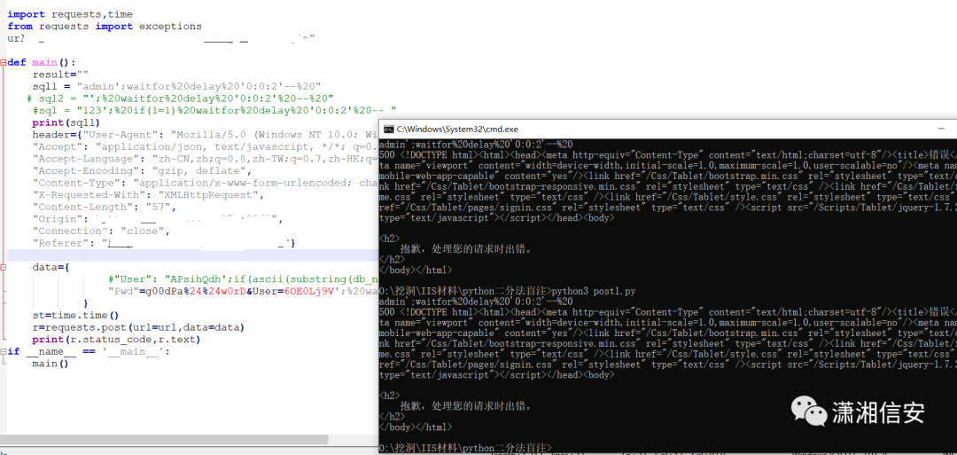The height and width of the screenshot is (455, 957).
Task: Click the "Accept": "application/json line
Action: (x=205, y=146)
